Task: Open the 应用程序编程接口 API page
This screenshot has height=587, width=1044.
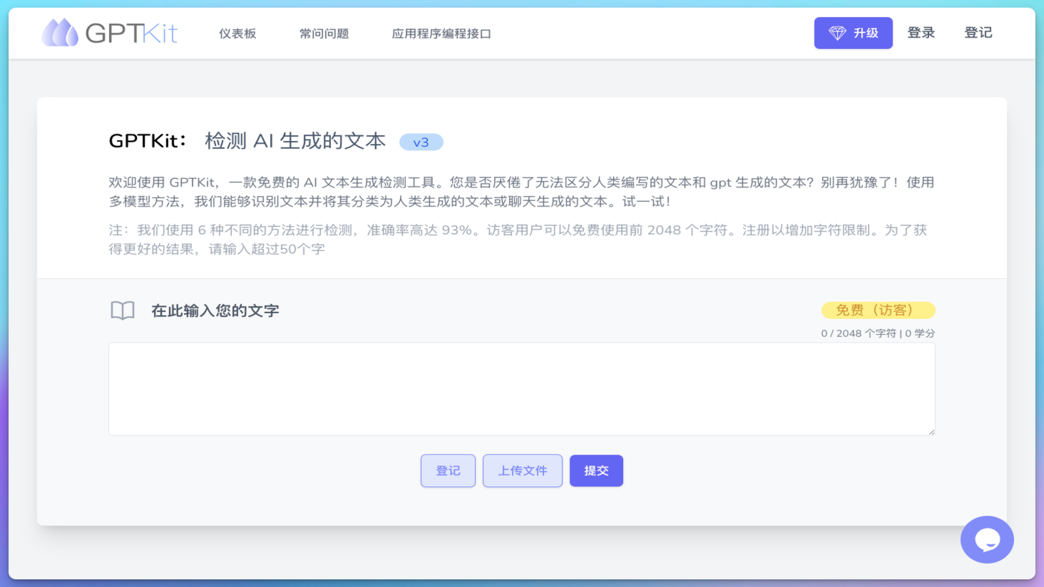Action: pyautogui.click(x=441, y=34)
